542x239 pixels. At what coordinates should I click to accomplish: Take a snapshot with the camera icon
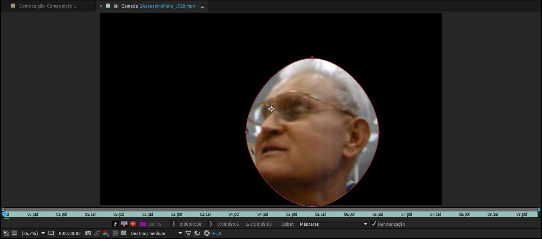(x=88, y=233)
